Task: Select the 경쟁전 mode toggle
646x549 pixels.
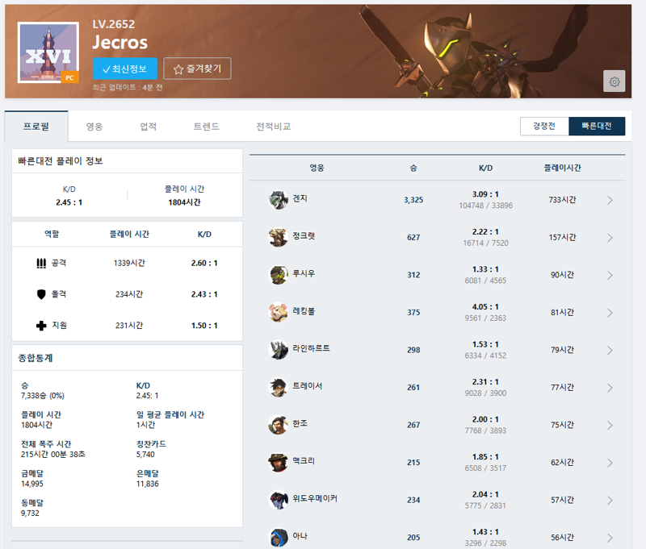Action: click(544, 127)
